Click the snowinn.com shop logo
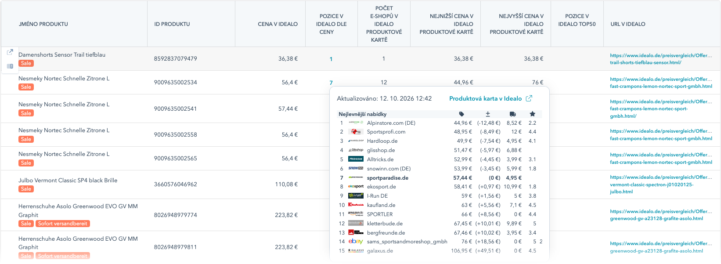The height and width of the screenshot is (264, 721). (x=356, y=169)
